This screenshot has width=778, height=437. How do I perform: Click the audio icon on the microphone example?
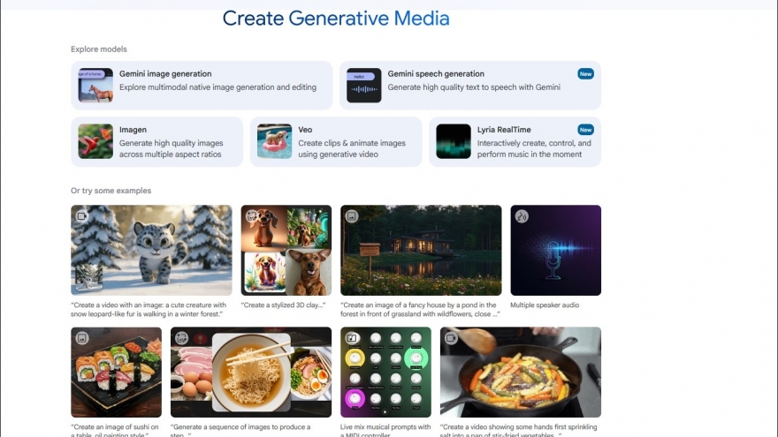pyautogui.click(x=522, y=216)
